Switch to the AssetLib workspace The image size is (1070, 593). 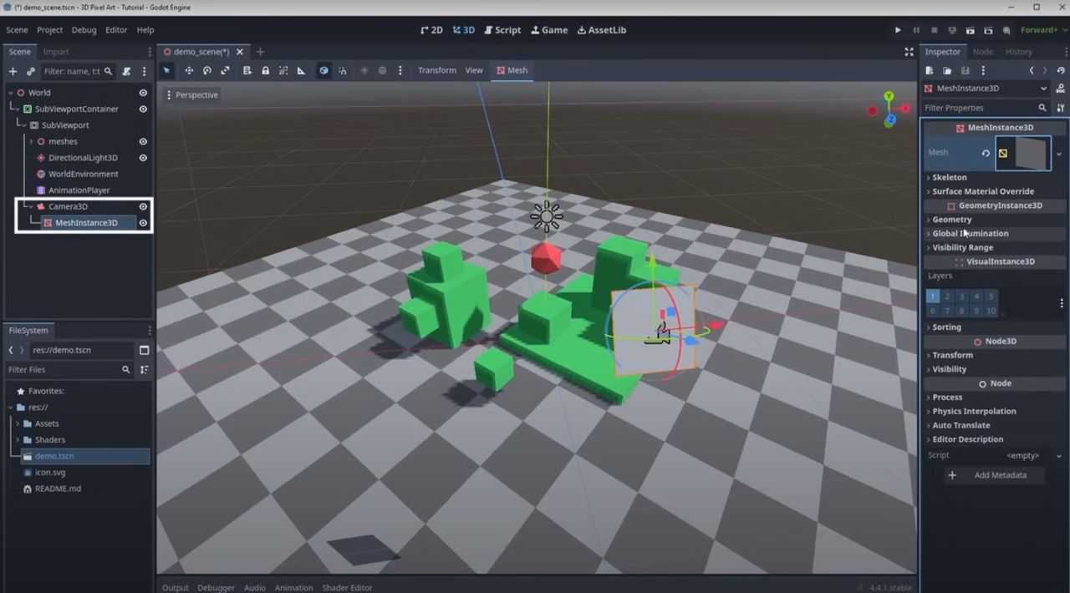(x=601, y=30)
